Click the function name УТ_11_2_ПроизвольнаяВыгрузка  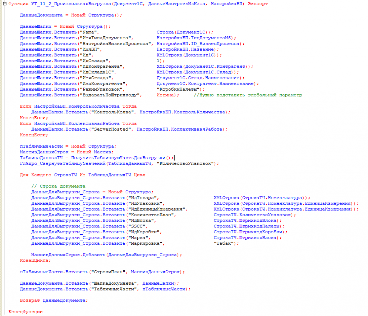pyautogui.click(x=71, y=4)
